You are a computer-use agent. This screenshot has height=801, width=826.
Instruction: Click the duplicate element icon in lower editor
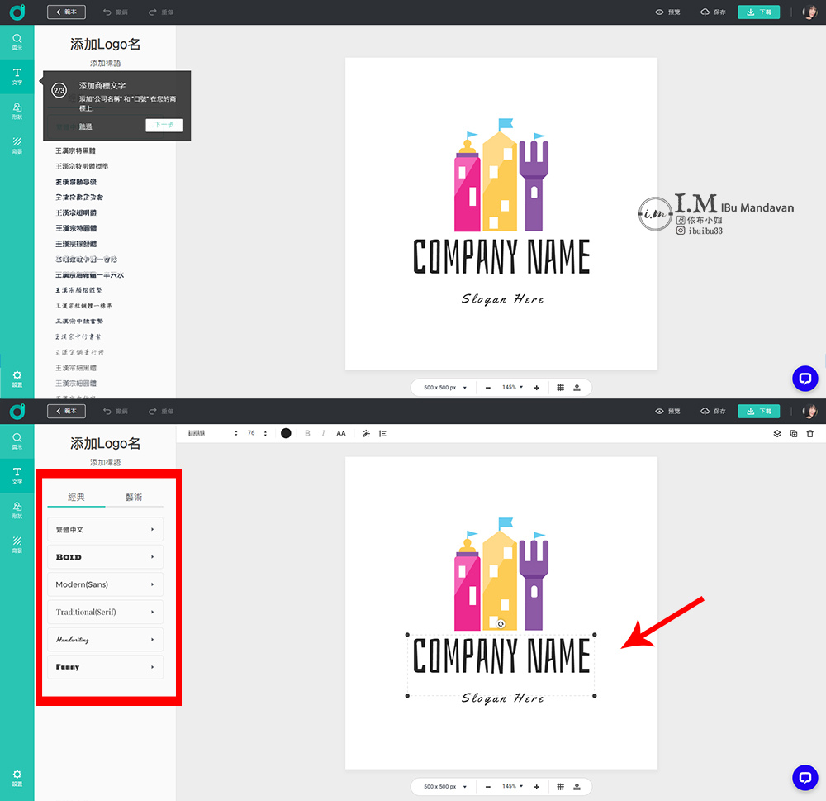point(793,433)
